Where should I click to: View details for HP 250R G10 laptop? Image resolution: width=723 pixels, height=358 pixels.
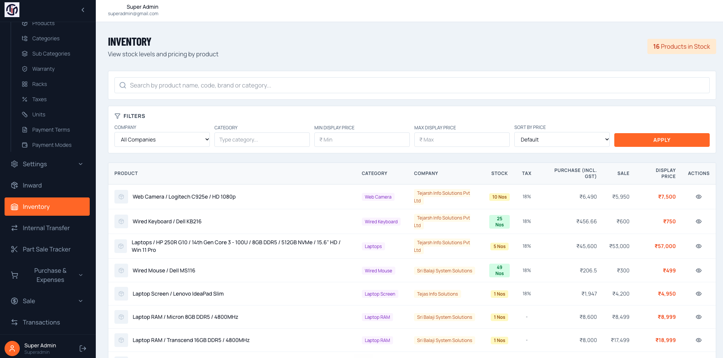(x=699, y=246)
